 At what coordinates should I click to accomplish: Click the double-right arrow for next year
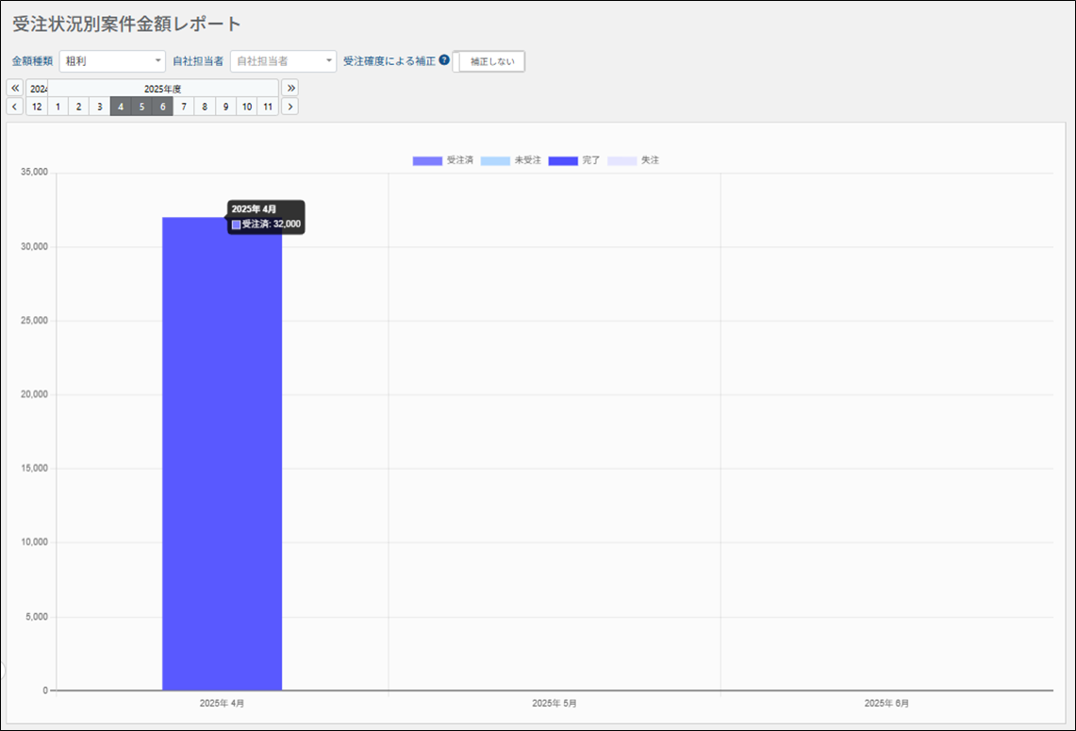click(x=290, y=88)
